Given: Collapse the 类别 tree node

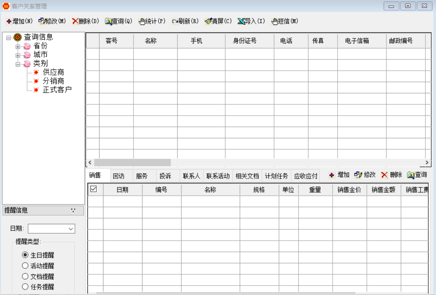Looking at the screenshot, I should (18, 64).
